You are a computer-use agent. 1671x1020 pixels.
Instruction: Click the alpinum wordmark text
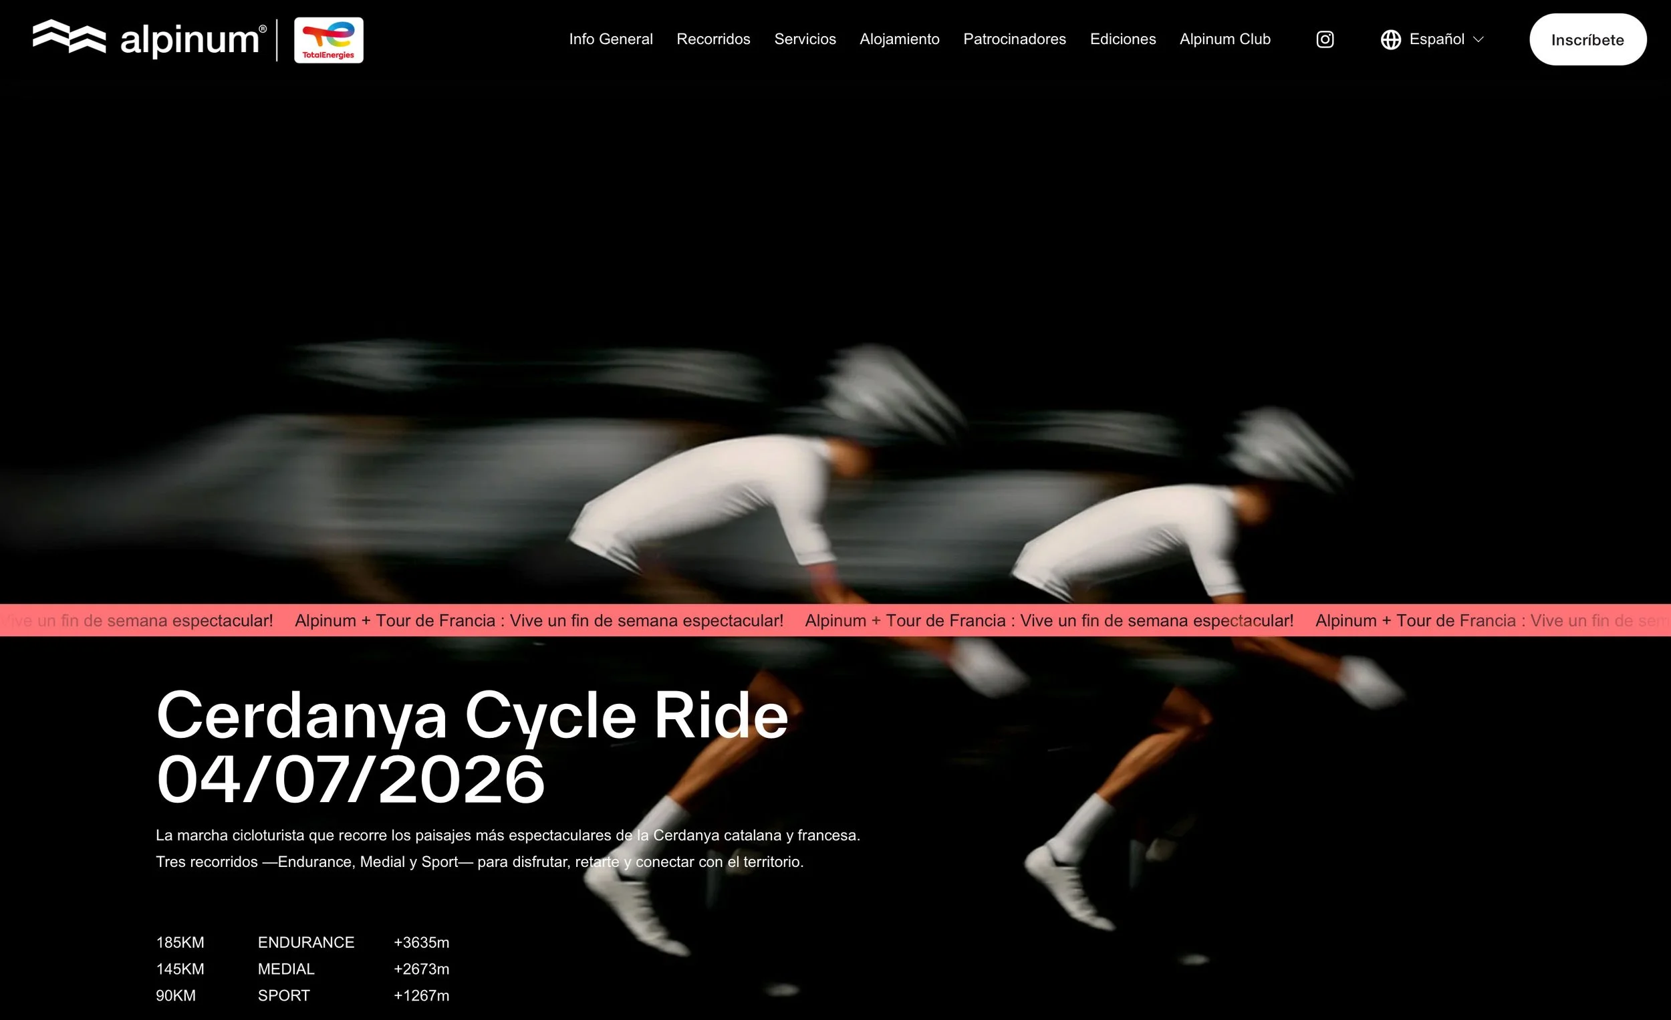(x=190, y=40)
